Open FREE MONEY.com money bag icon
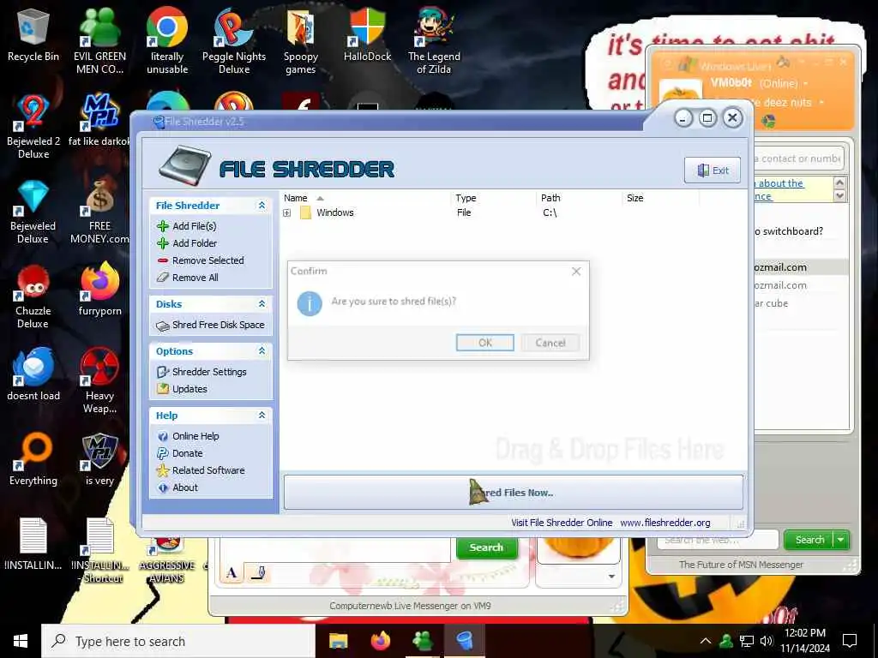 [99, 212]
